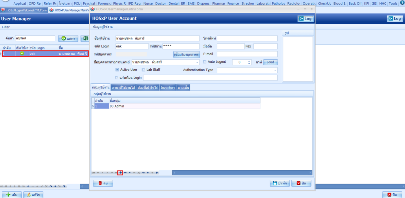
Task: Open the Authentication Type dropdown
Action: click(275, 70)
